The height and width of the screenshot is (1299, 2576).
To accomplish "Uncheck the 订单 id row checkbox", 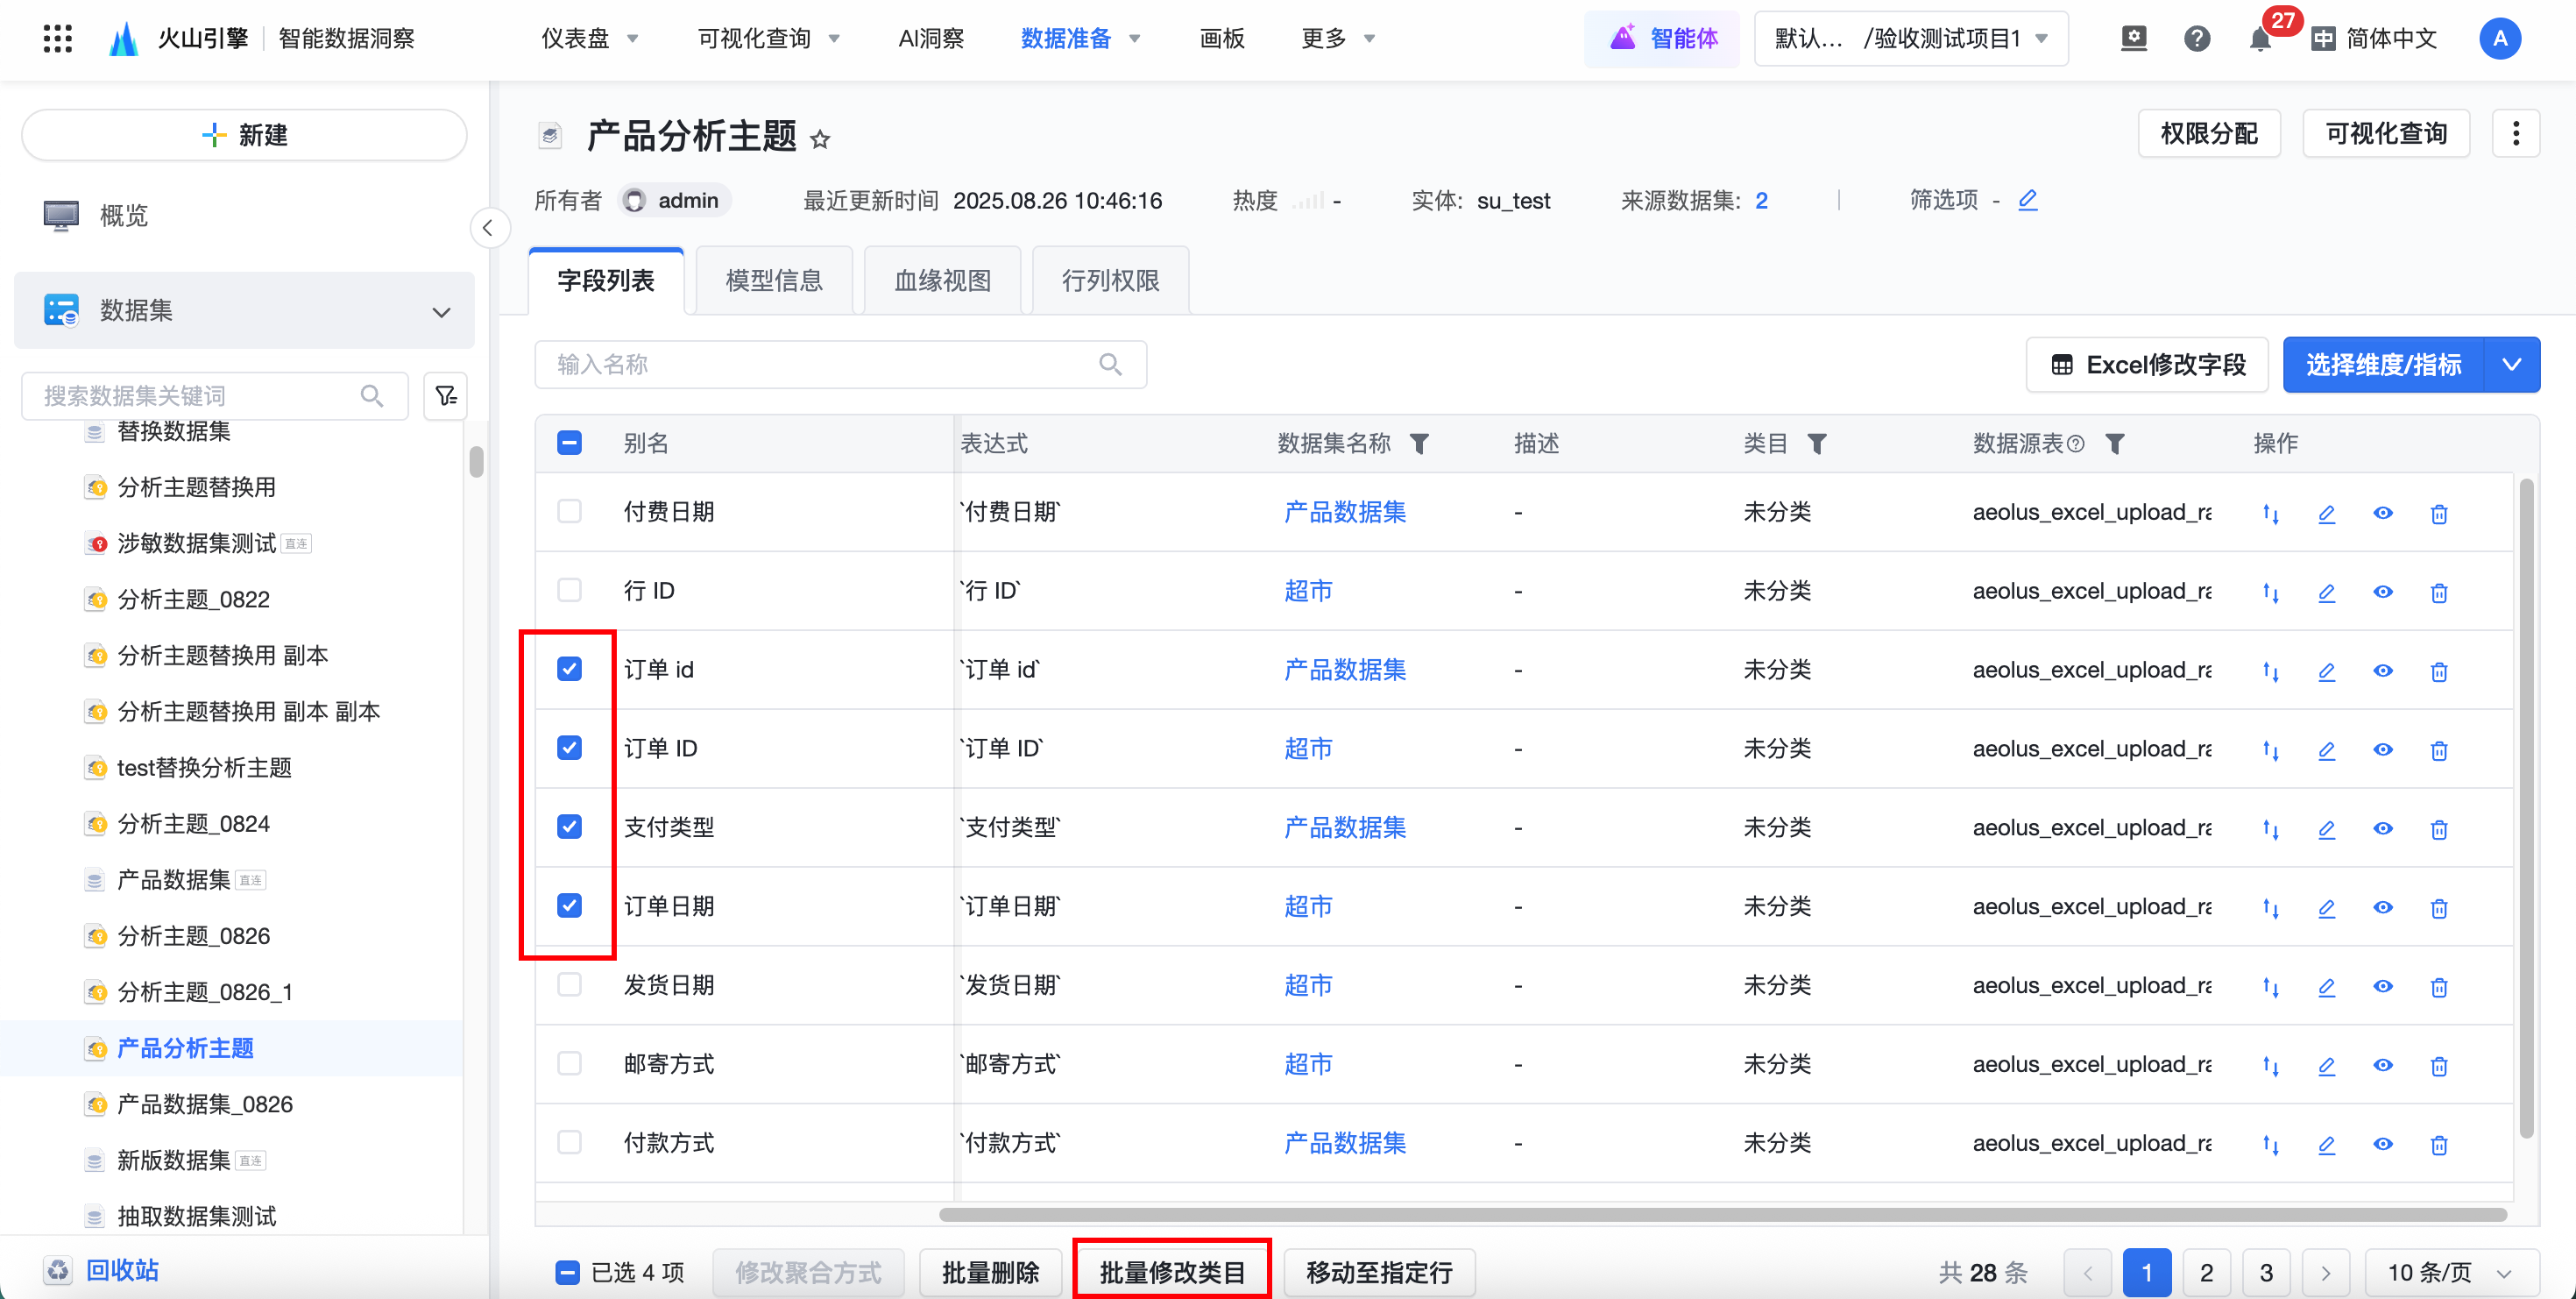I will (x=569, y=669).
